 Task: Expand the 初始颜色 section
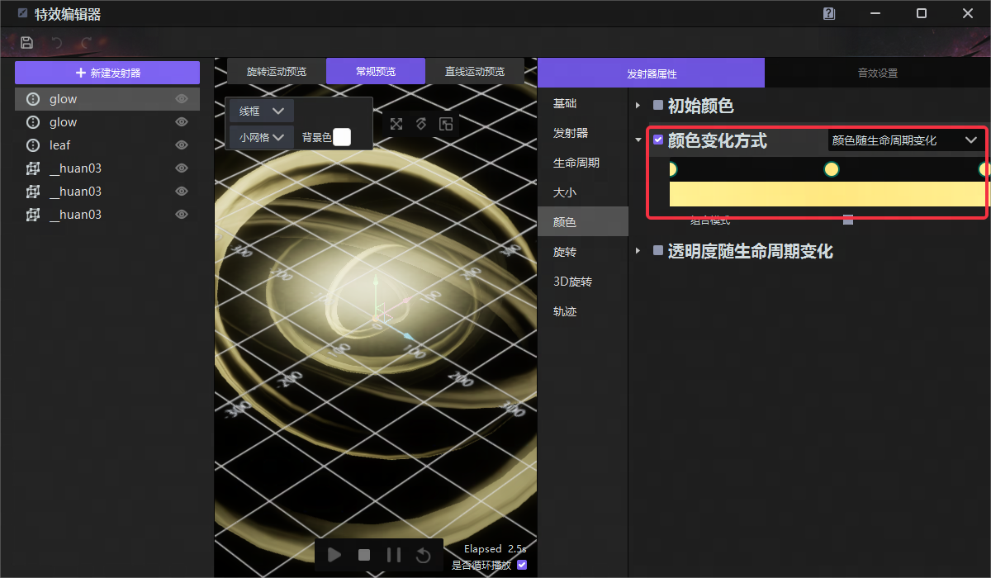(638, 106)
